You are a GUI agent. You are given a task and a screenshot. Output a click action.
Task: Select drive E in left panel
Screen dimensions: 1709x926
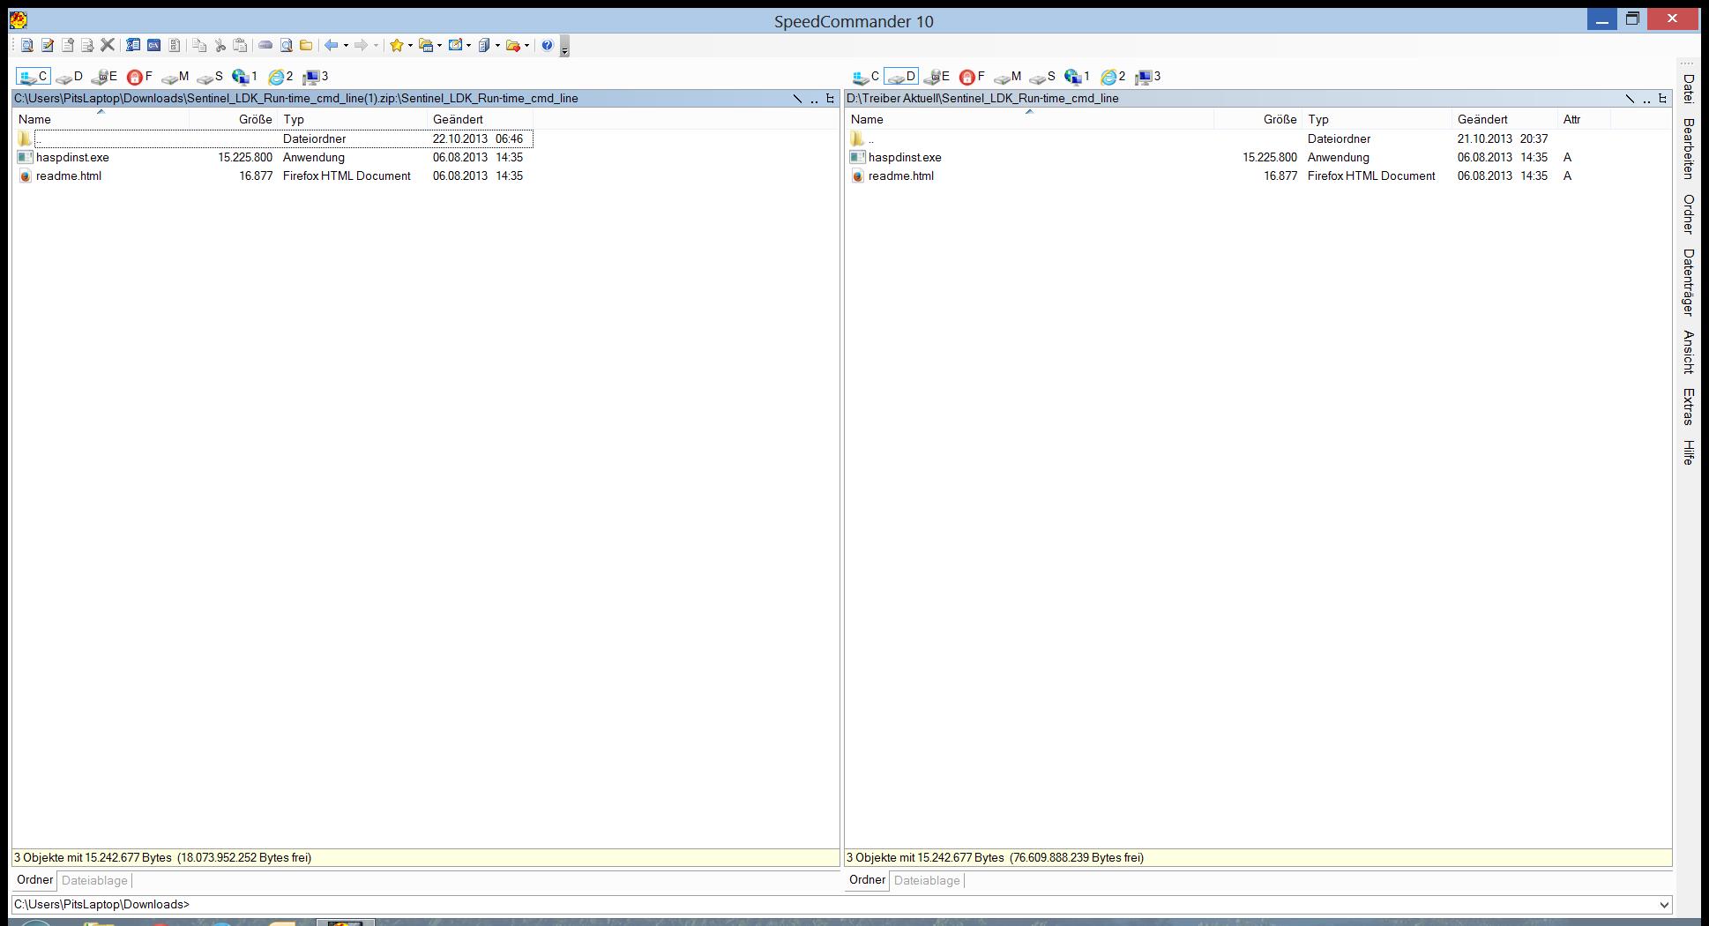[x=104, y=77]
